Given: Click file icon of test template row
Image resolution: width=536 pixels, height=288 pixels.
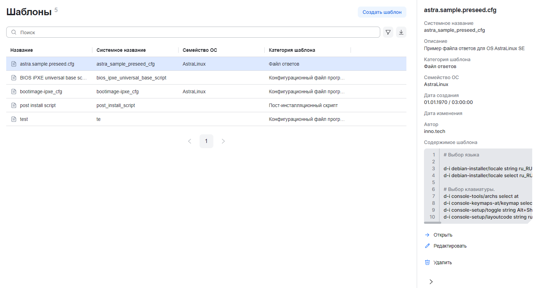Looking at the screenshot, I should point(14,119).
